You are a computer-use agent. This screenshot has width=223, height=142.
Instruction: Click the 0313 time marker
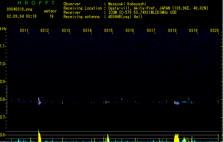click(x=66, y=31)
